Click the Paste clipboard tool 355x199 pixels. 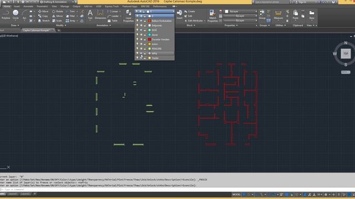point(296,14)
